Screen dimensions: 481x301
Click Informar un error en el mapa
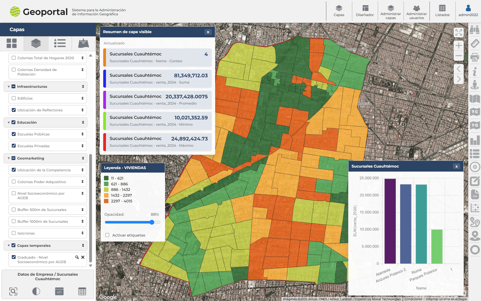tap(446, 299)
